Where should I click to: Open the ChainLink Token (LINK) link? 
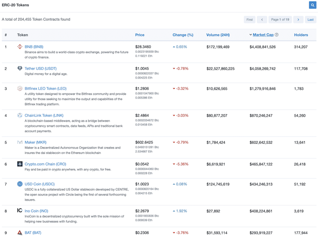[x=44, y=116]
